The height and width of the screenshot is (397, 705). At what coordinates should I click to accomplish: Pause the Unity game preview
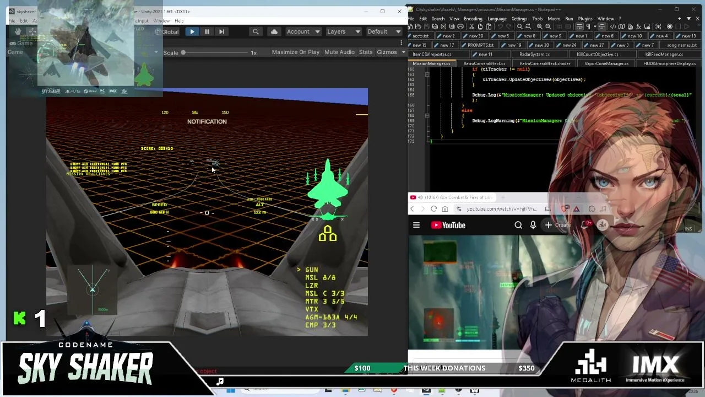point(207,31)
